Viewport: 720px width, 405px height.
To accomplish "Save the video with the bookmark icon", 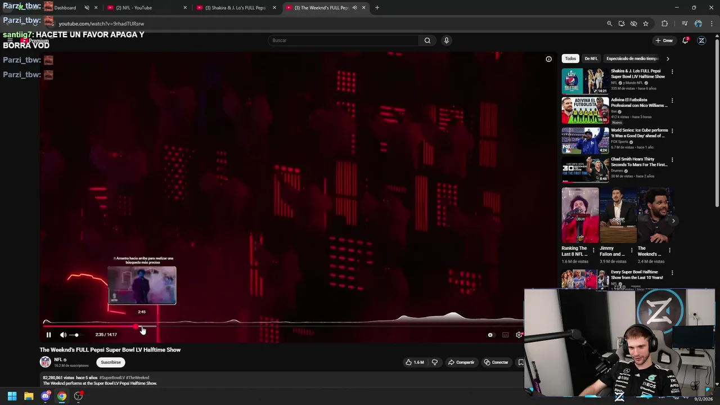I will [x=521, y=362].
